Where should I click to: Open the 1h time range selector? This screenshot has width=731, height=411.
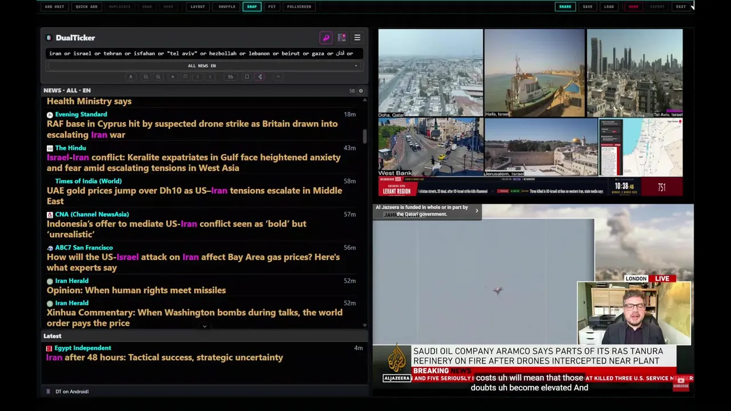point(230,76)
